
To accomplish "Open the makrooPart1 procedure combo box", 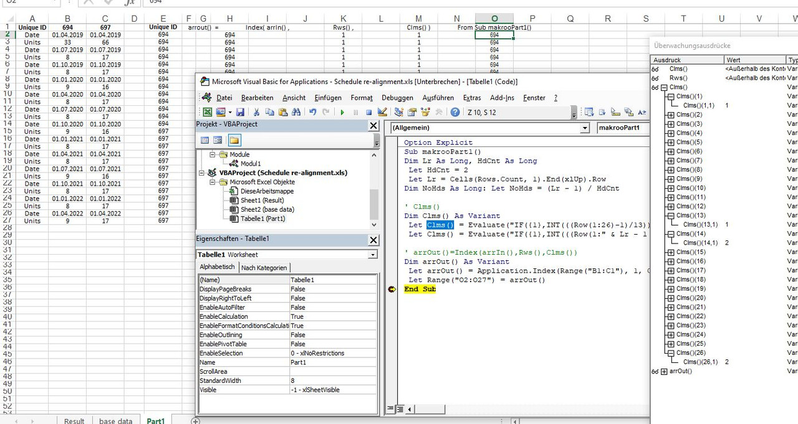I will point(622,128).
